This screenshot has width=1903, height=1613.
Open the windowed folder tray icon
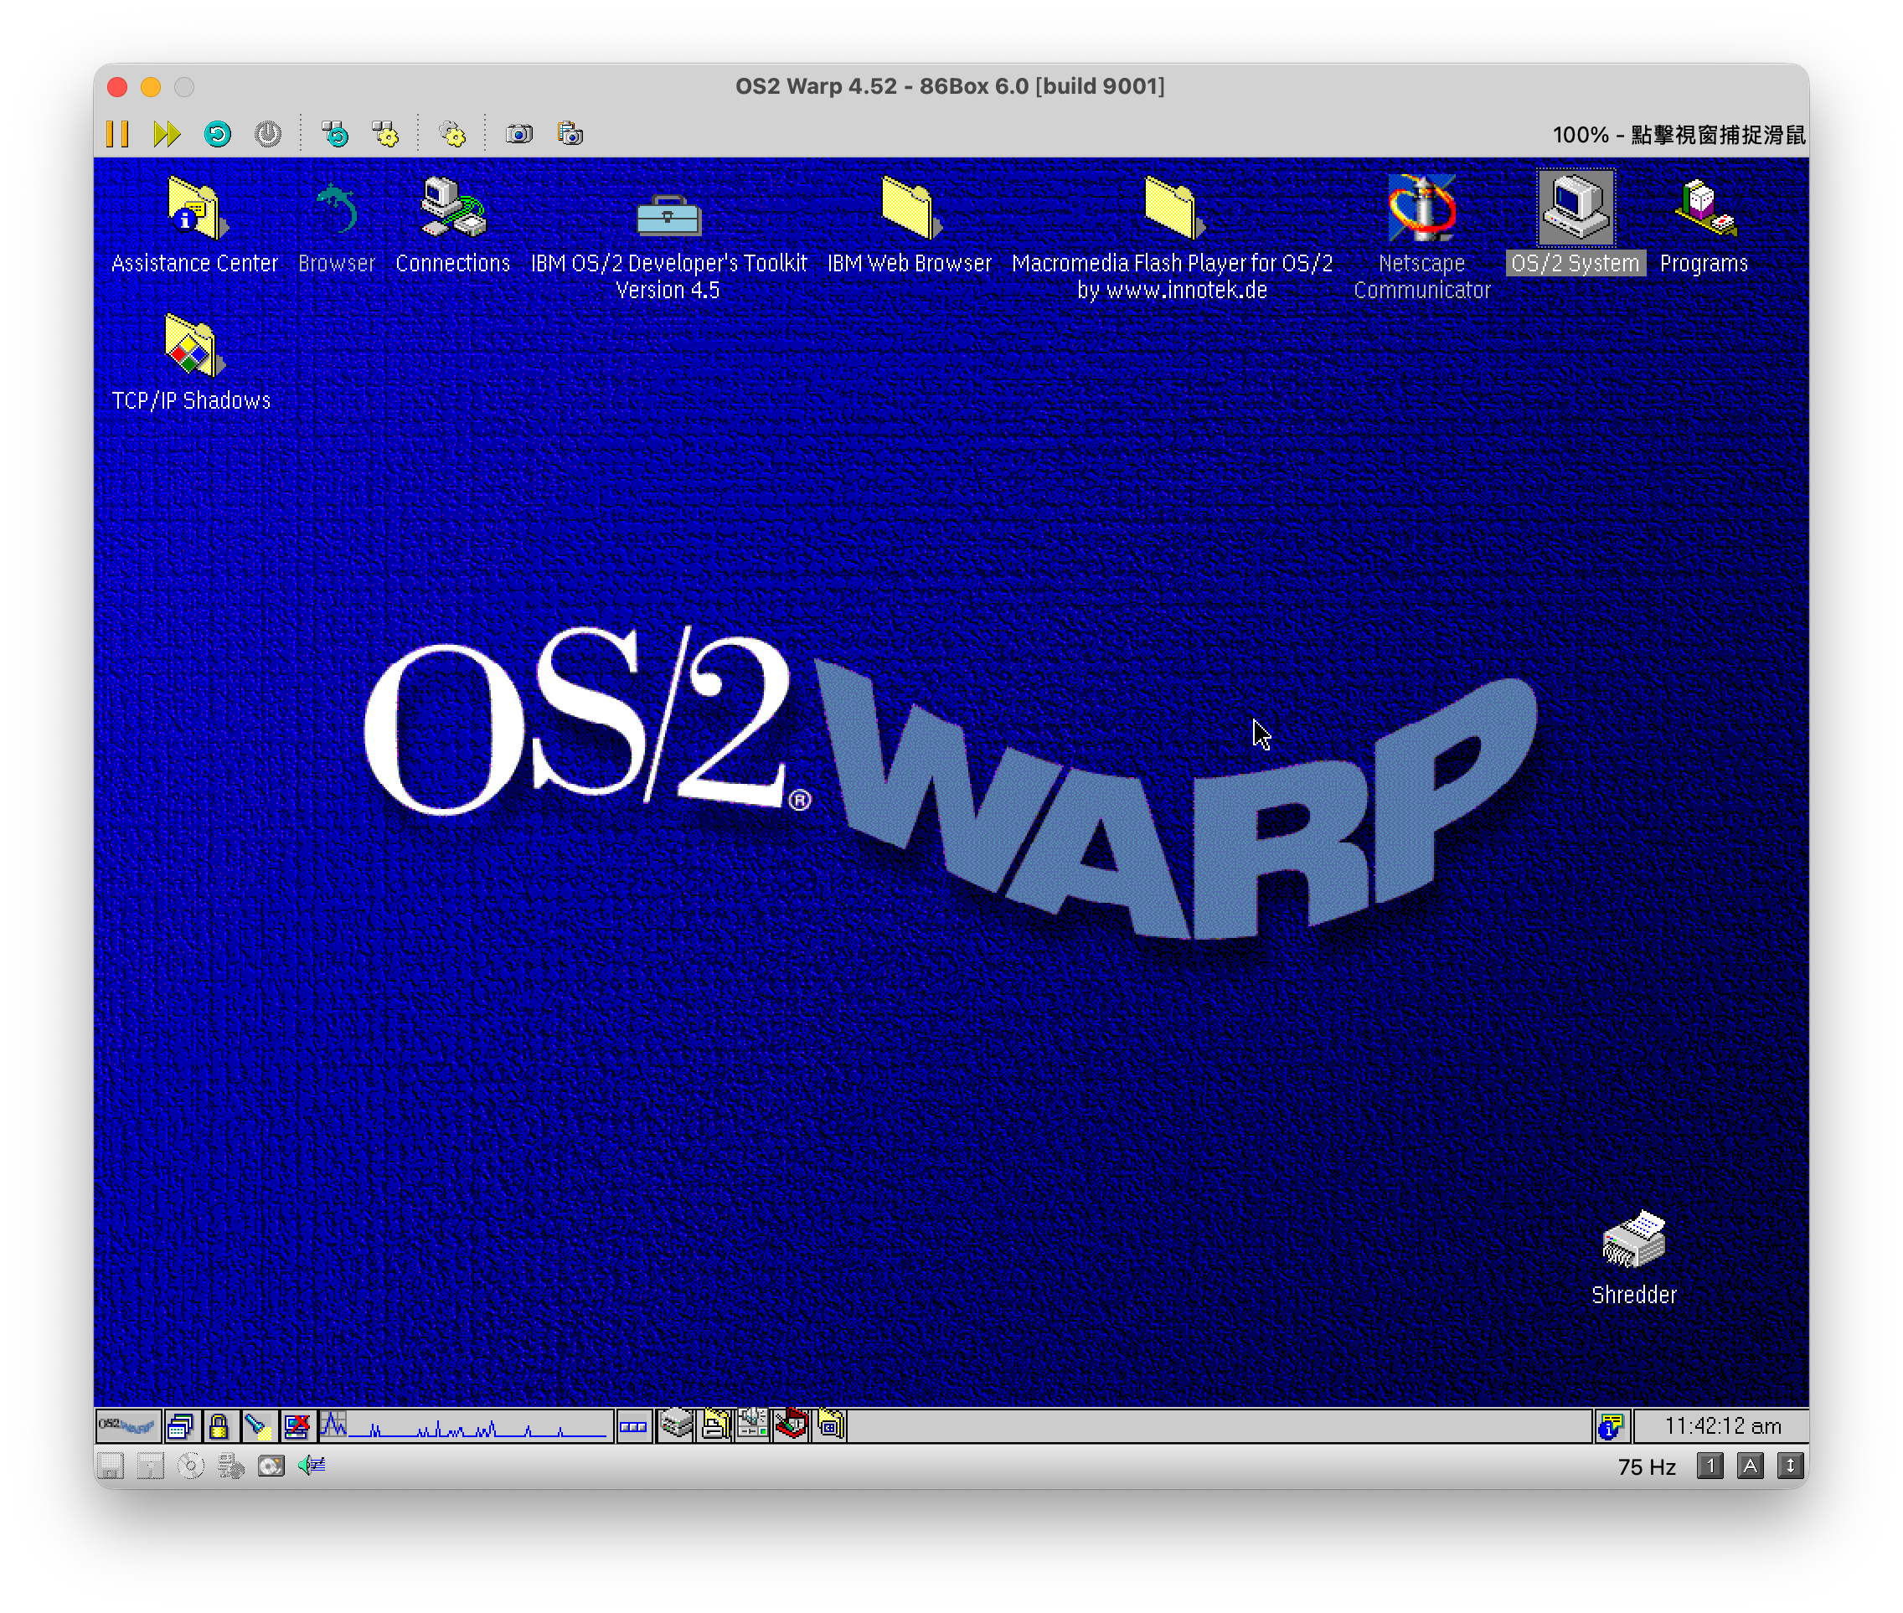click(831, 1424)
